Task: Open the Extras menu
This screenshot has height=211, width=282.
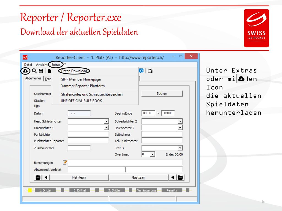Action: [x=56, y=65]
